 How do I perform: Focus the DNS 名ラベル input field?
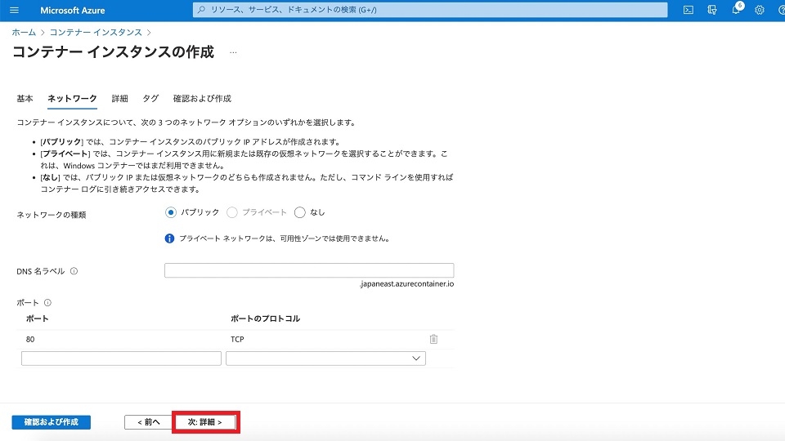pyautogui.click(x=309, y=270)
